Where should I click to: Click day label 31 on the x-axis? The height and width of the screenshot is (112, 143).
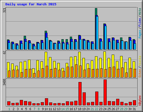point(134,109)
